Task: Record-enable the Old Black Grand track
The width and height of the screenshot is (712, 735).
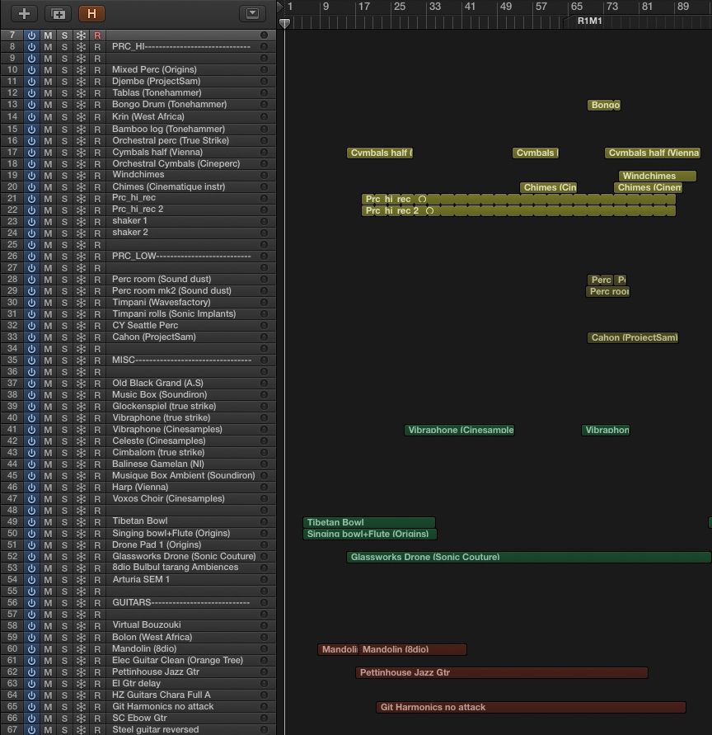Action: tap(97, 384)
